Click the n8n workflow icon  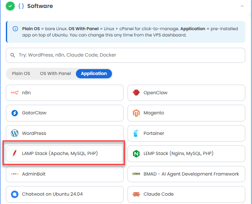(x=14, y=93)
